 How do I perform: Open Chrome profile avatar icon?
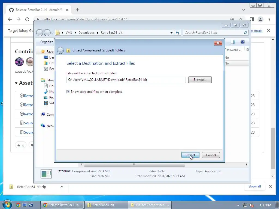pyautogui.click(x=260, y=19)
